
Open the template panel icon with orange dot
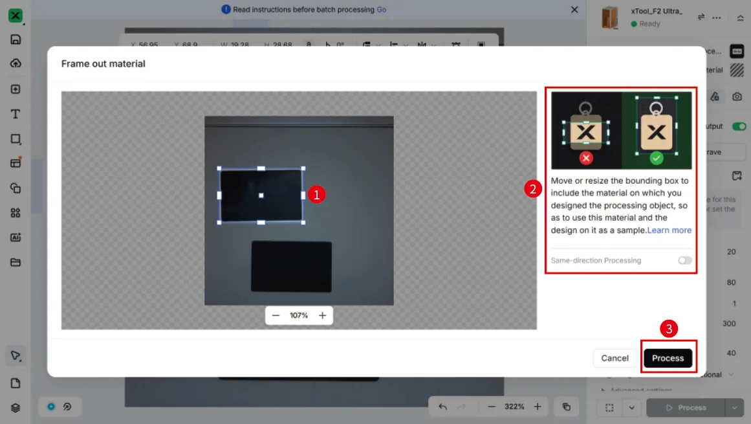pyautogui.click(x=16, y=162)
